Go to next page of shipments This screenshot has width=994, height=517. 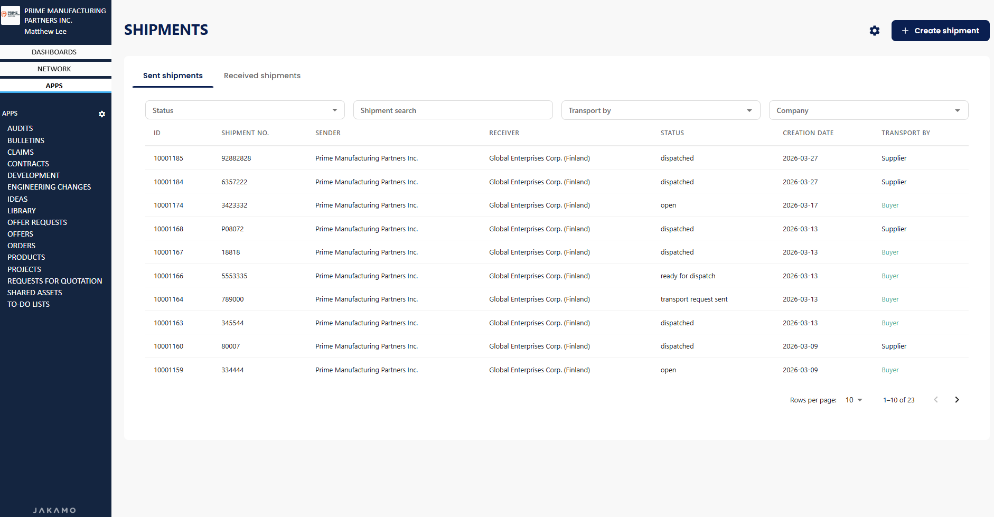coord(957,400)
